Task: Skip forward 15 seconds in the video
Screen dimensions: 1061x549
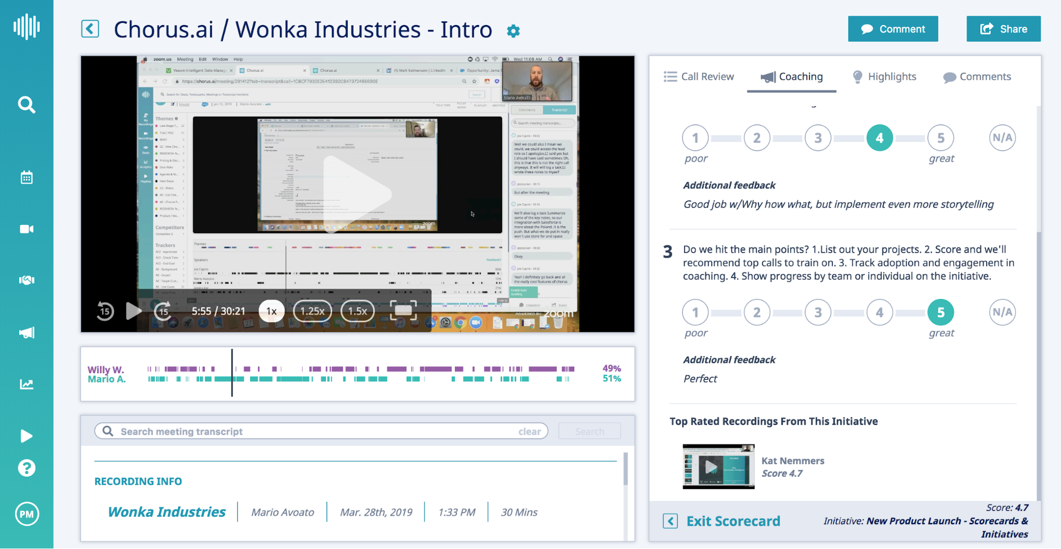Action: coord(163,311)
